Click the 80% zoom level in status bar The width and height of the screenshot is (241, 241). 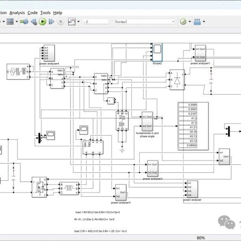click(201, 238)
